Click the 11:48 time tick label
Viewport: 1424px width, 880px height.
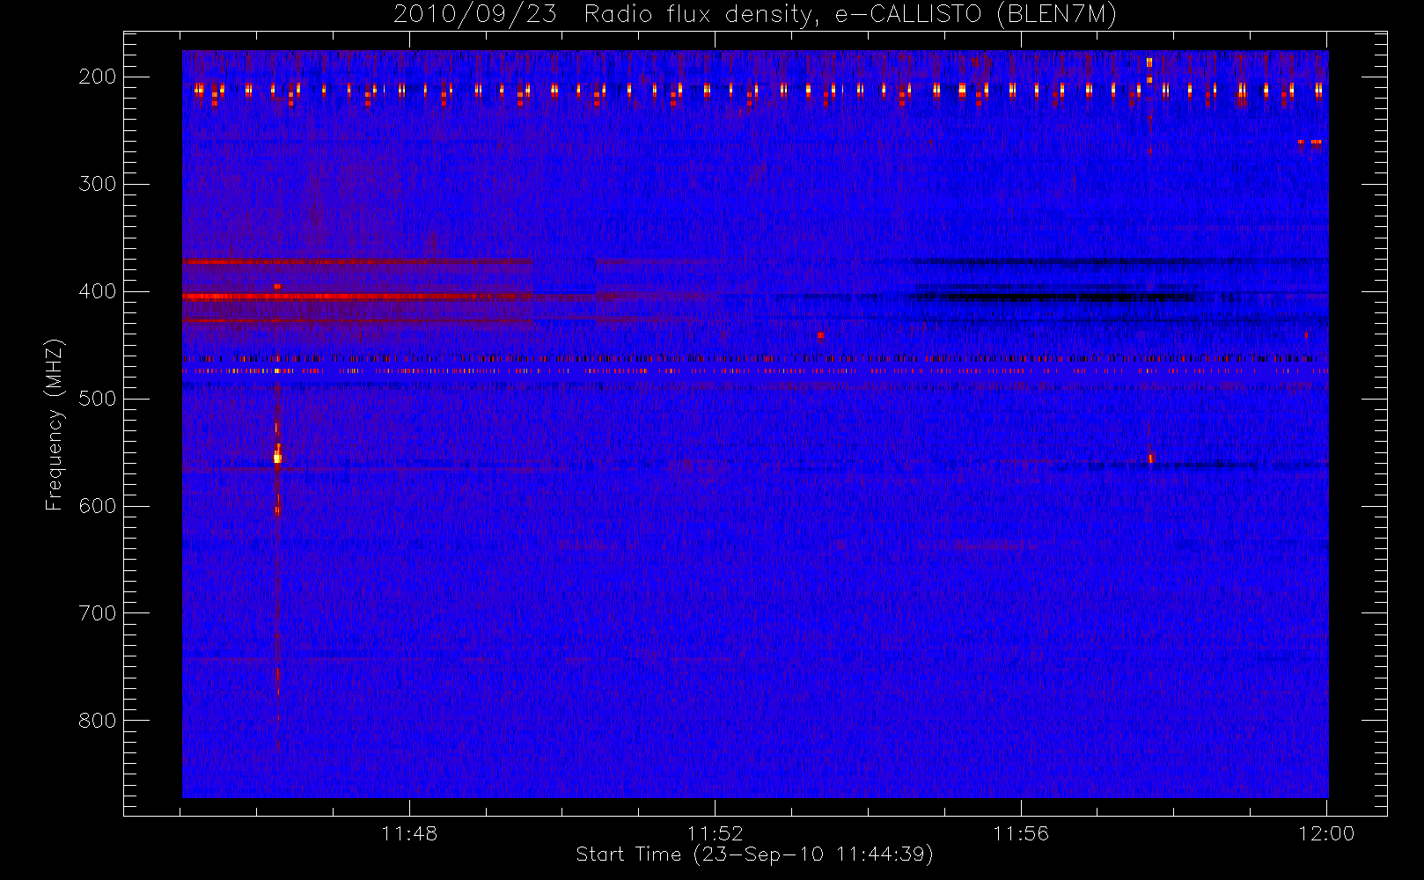(x=409, y=833)
